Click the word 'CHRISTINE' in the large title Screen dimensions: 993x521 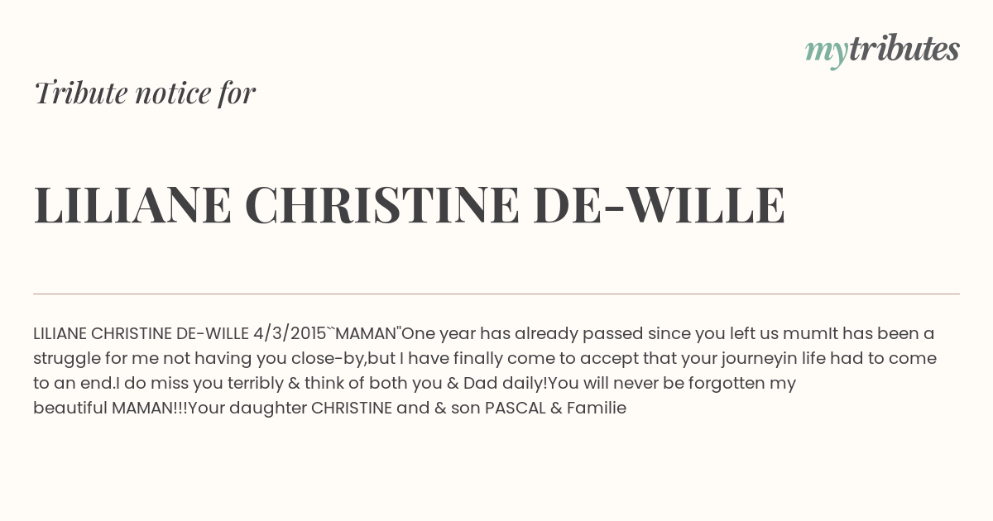point(381,205)
